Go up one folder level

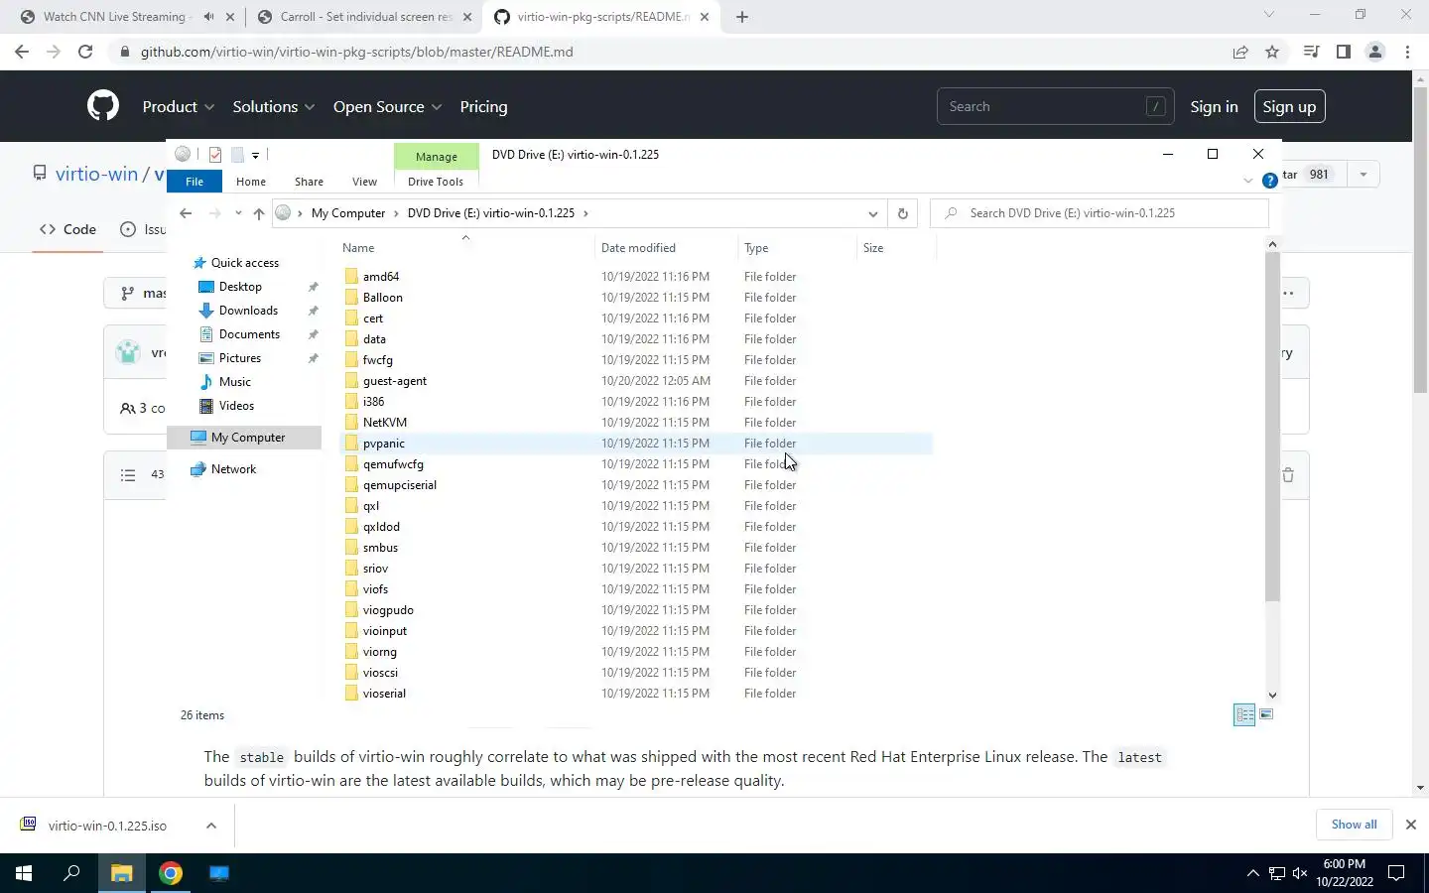(x=259, y=213)
